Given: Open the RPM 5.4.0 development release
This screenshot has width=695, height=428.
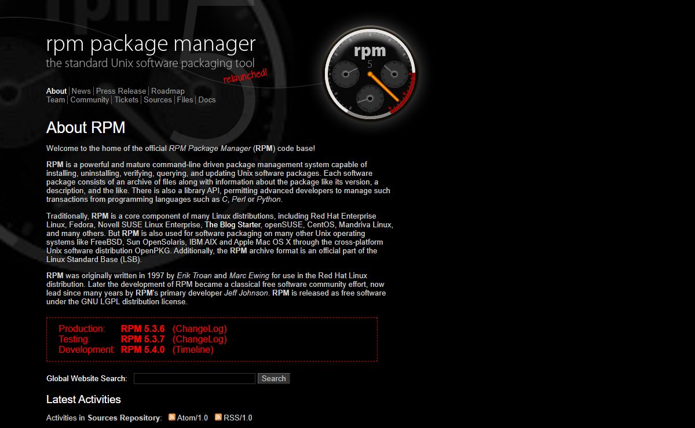Looking at the screenshot, I should [143, 349].
